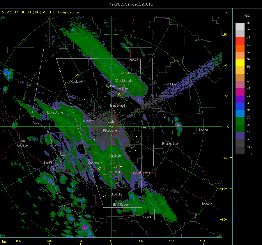Click the Lacombe city label
Screen dimensions: 262x245
[125, 73]
